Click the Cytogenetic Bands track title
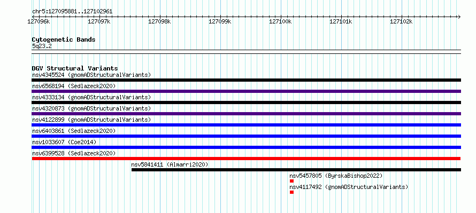 [64, 40]
